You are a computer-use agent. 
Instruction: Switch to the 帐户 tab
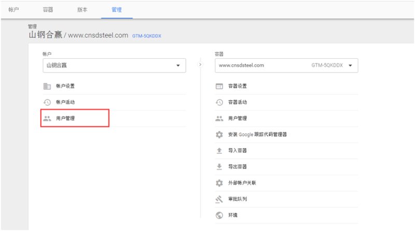click(x=13, y=10)
